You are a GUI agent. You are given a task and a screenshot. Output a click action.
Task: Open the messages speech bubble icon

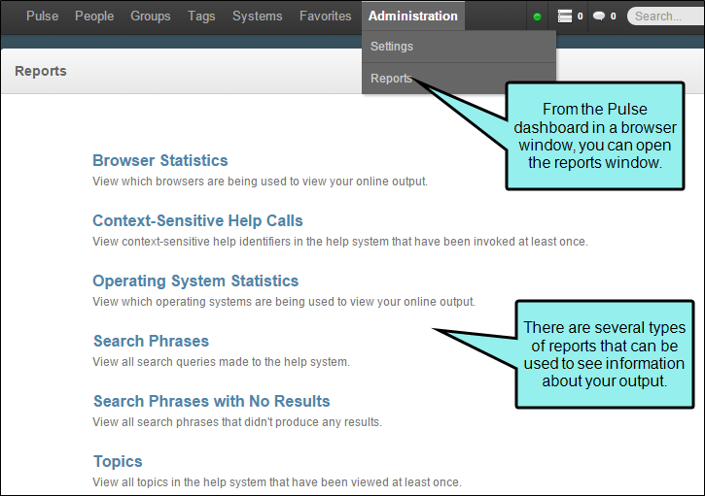599,17
